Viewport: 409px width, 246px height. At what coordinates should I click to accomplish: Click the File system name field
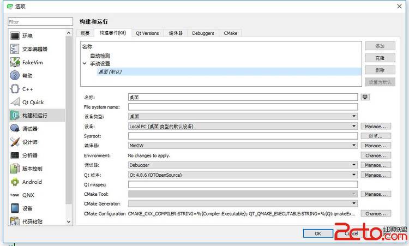tap(243, 107)
